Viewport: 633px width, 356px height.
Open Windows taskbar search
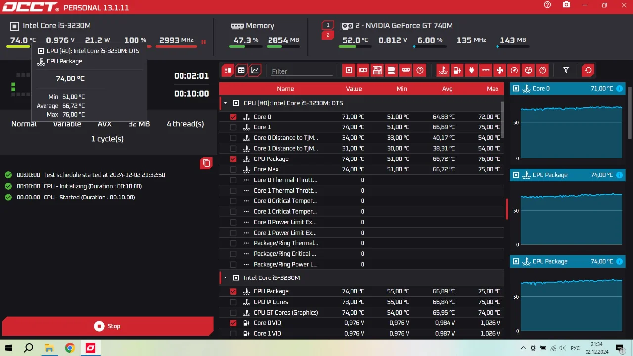(x=29, y=348)
